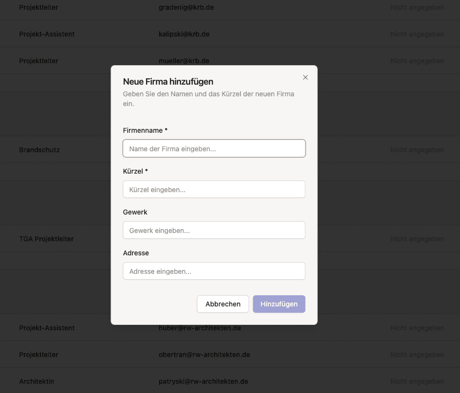This screenshot has height=393, width=460.
Task: Click the huber@rw-architekten.de email
Action: click(x=200, y=328)
